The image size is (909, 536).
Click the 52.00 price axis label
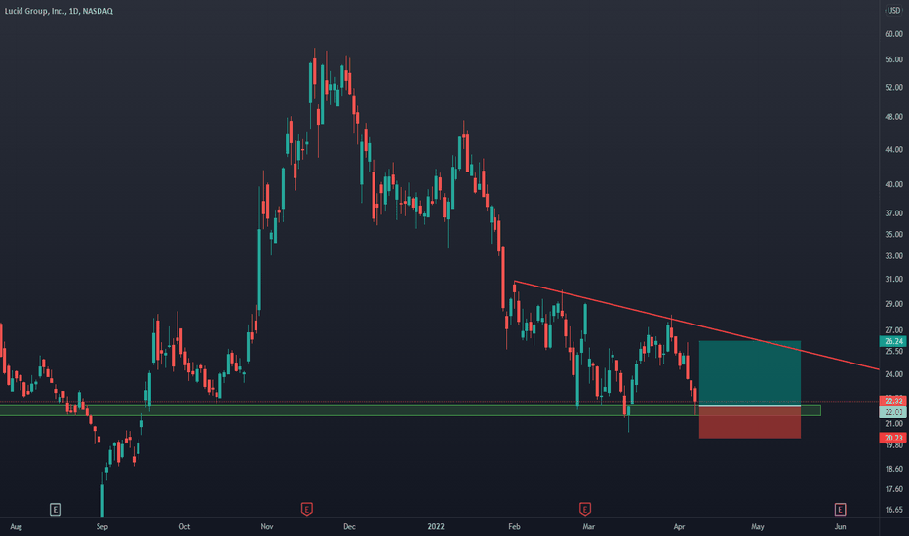click(x=893, y=87)
